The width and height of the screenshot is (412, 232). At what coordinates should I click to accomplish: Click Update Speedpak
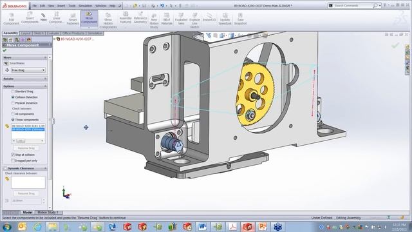(x=225, y=19)
